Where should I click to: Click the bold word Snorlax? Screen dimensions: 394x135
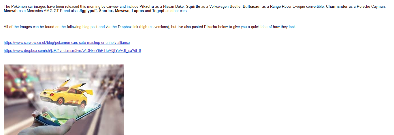[x=106, y=11]
